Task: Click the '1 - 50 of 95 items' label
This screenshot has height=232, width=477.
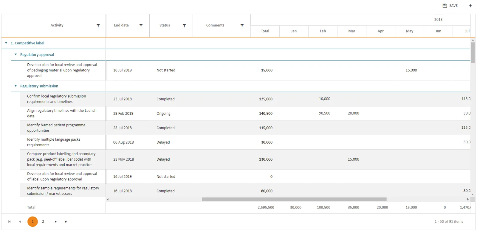Action: click(449, 222)
